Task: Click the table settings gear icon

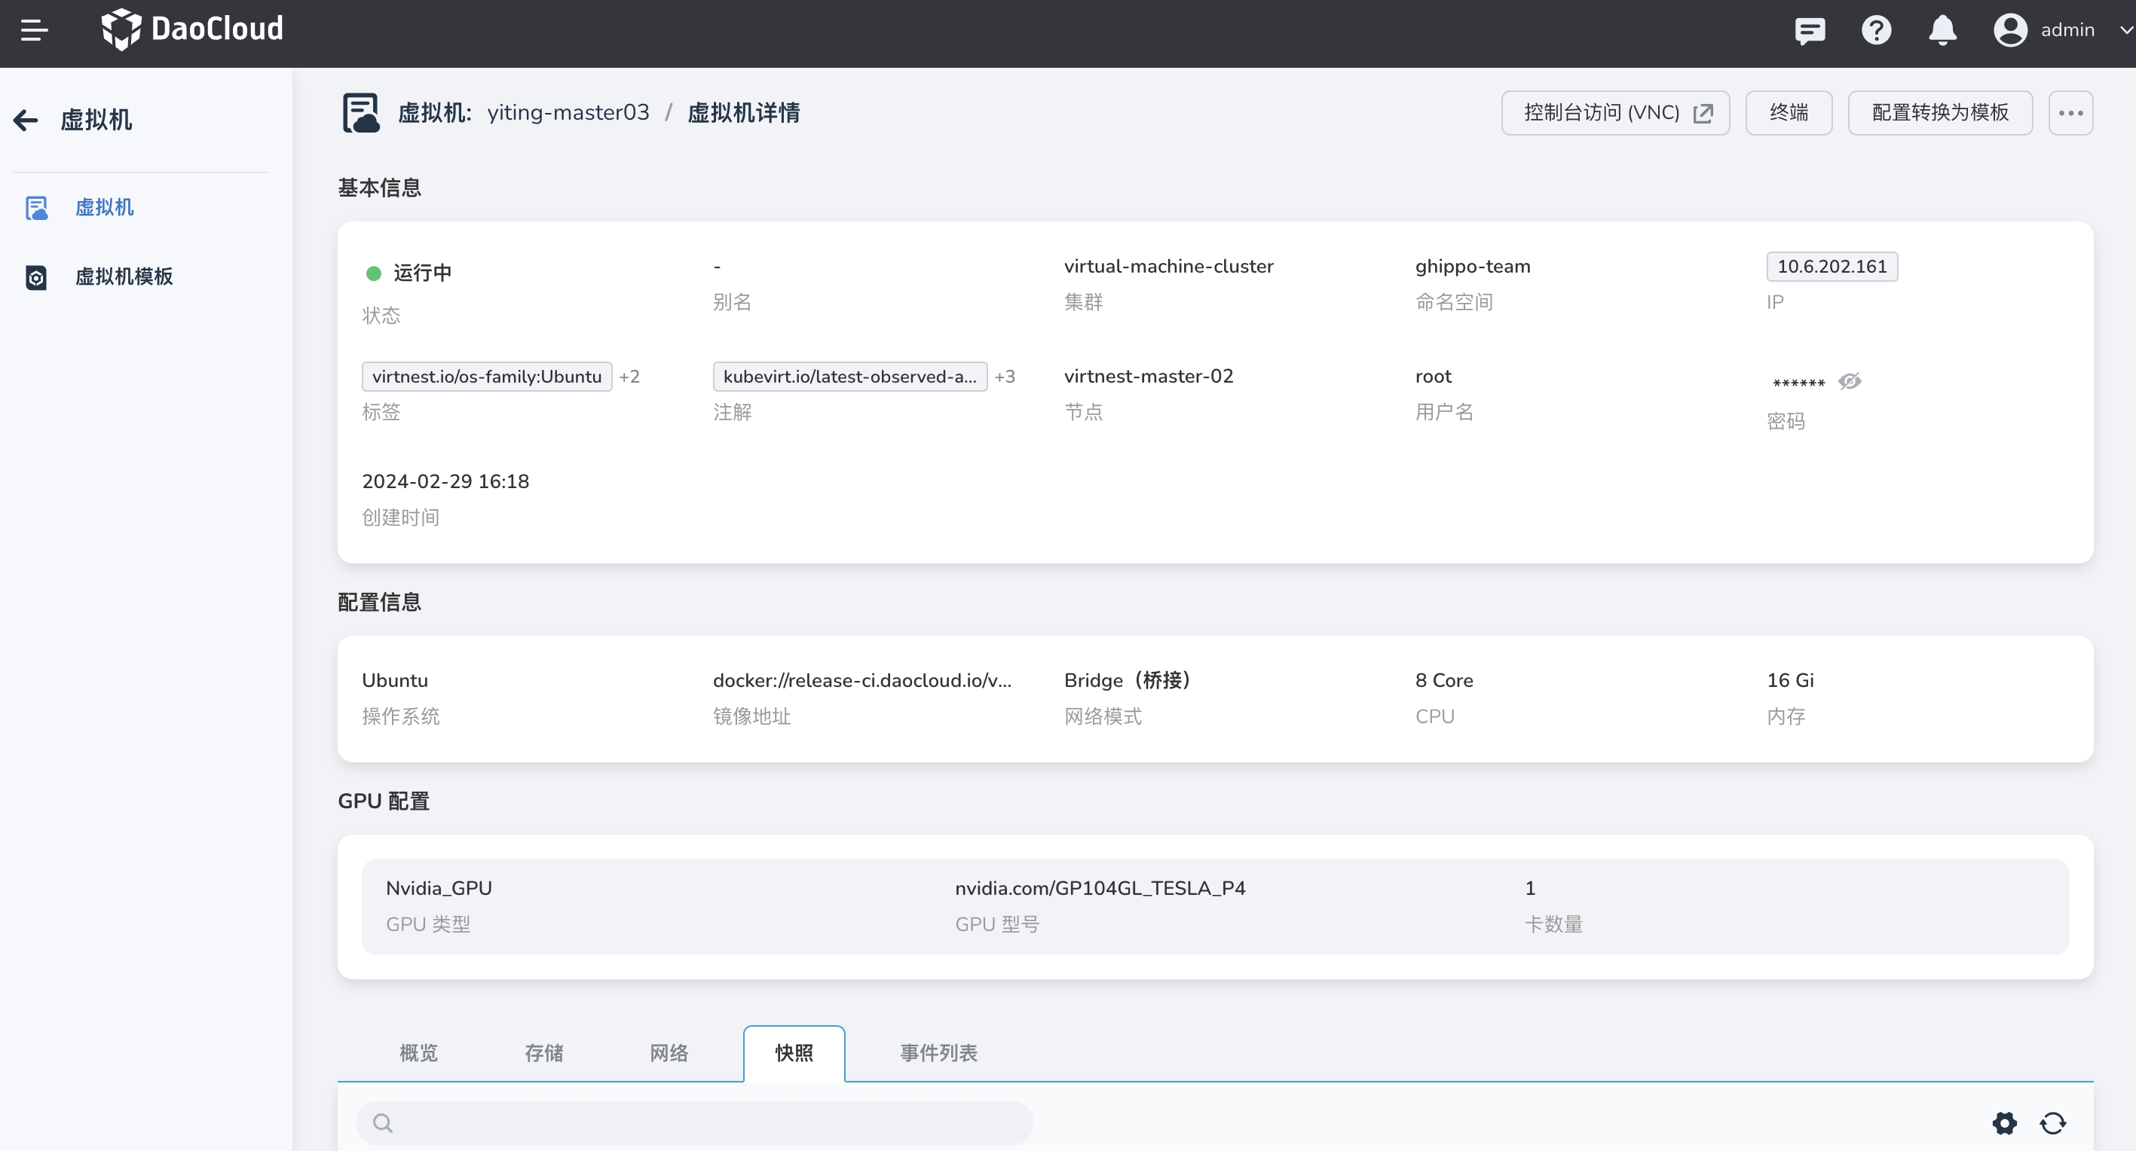Action: pos(2004,1123)
